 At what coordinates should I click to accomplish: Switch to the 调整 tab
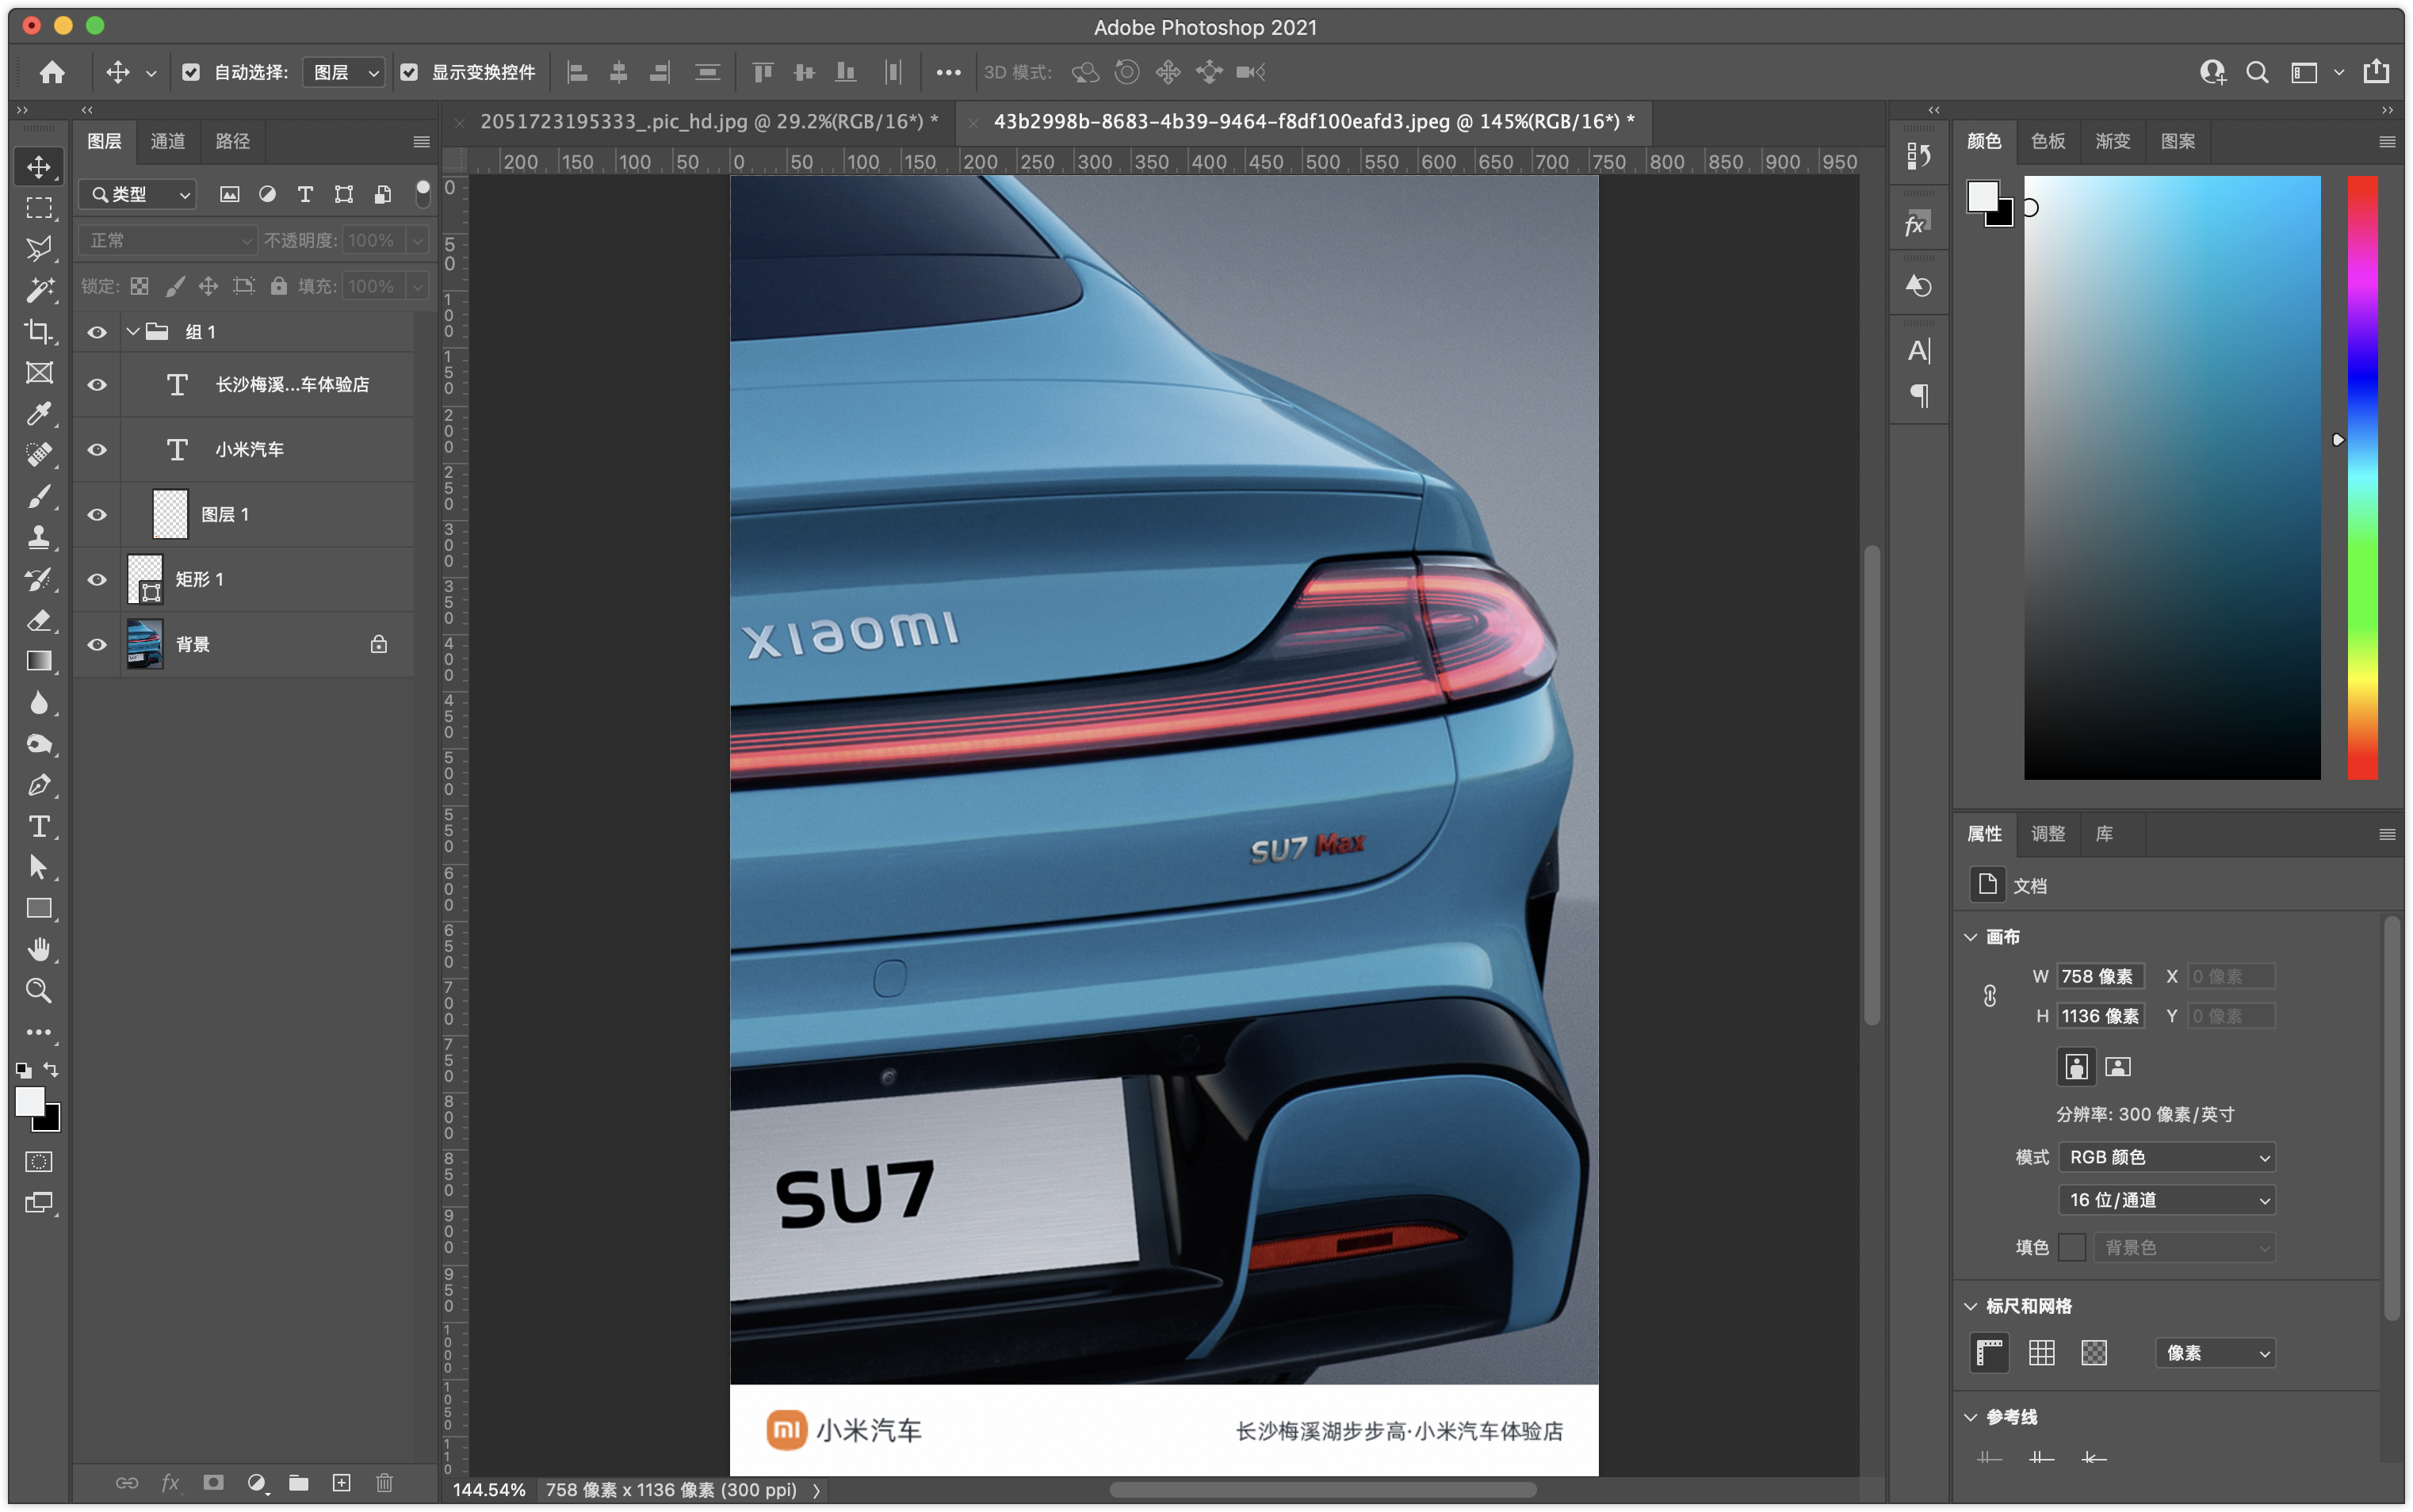click(x=2048, y=834)
